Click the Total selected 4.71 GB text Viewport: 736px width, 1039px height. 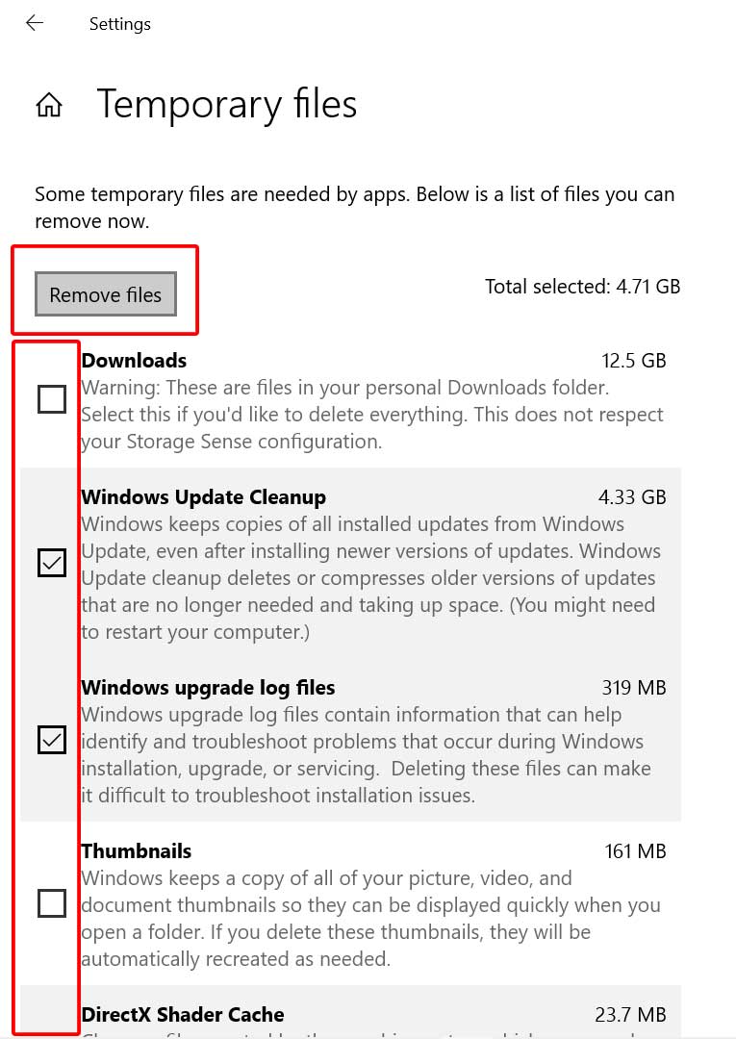click(x=582, y=287)
